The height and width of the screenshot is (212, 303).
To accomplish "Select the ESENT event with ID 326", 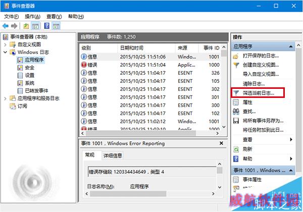I will point(150,73).
